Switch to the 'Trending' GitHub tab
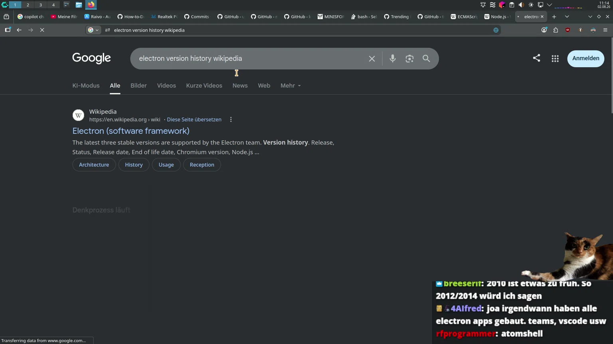Screen dimensions: 613x344 397,17
